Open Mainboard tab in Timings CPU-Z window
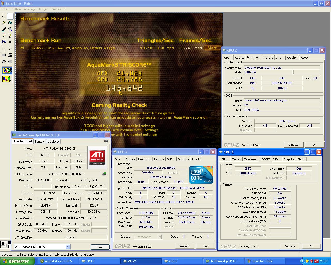This screenshot has width=331, height=265. (251, 159)
